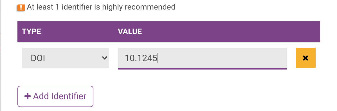
Task: Click the identifier recommendation warning text
Action: 101,7
